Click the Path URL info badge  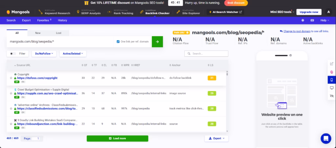click(x=181, y=32)
